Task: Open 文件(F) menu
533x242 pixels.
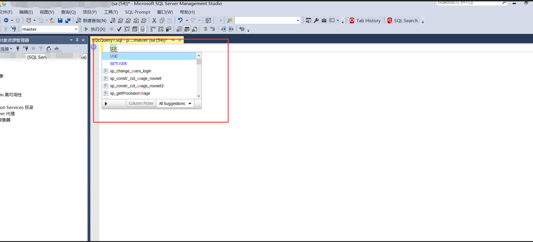Action: pyautogui.click(x=6, y=12)
